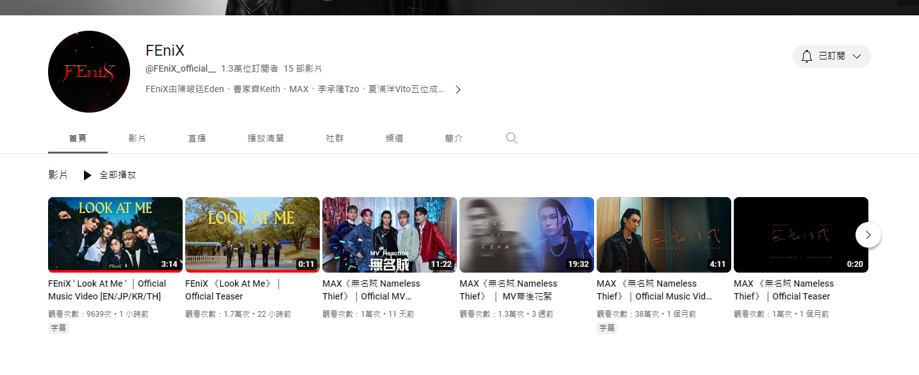Open the 0:20 Nameless Thief teaser thumbnail
Viewport: 919px width, 375px height.
[x=801, y=235]
